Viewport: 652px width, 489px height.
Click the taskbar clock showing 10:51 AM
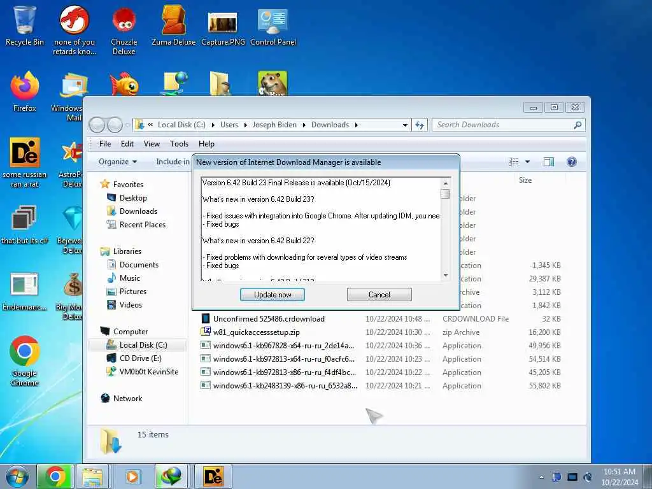tap(620, 476)
